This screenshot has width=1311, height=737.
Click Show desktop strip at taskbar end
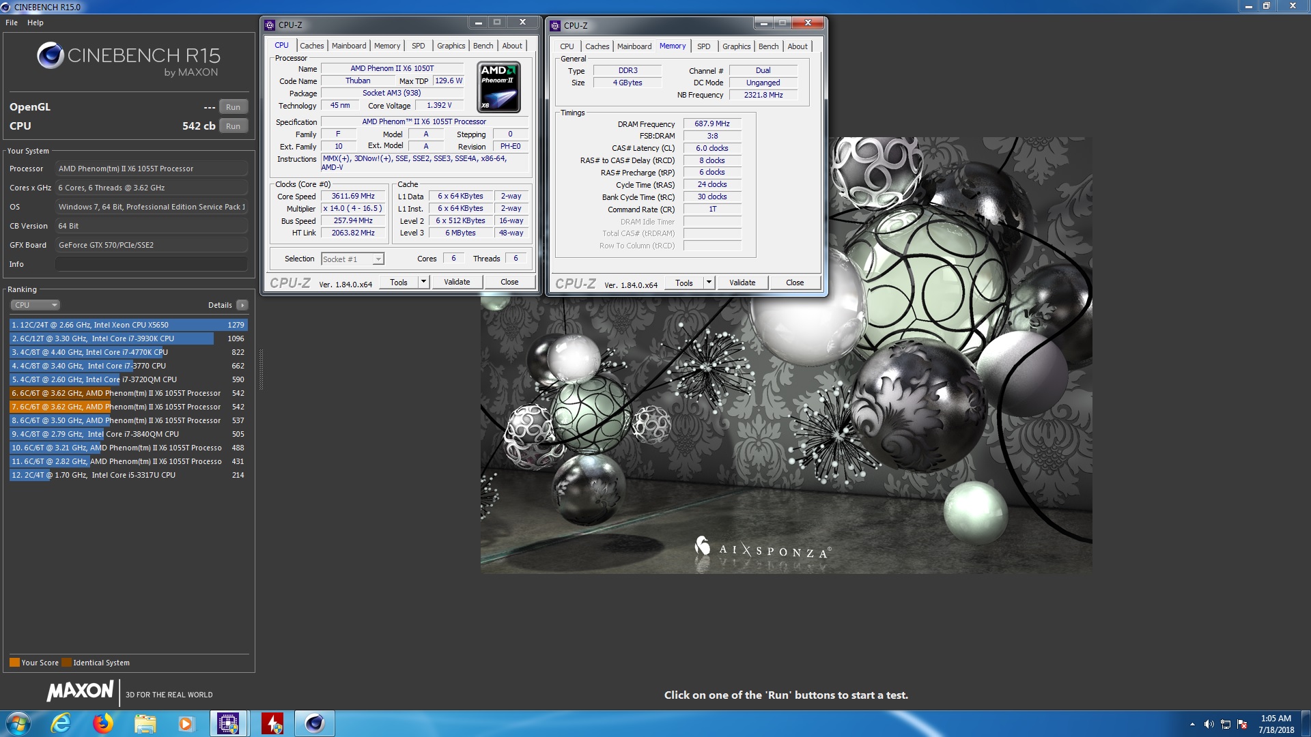click(1306, 723)
